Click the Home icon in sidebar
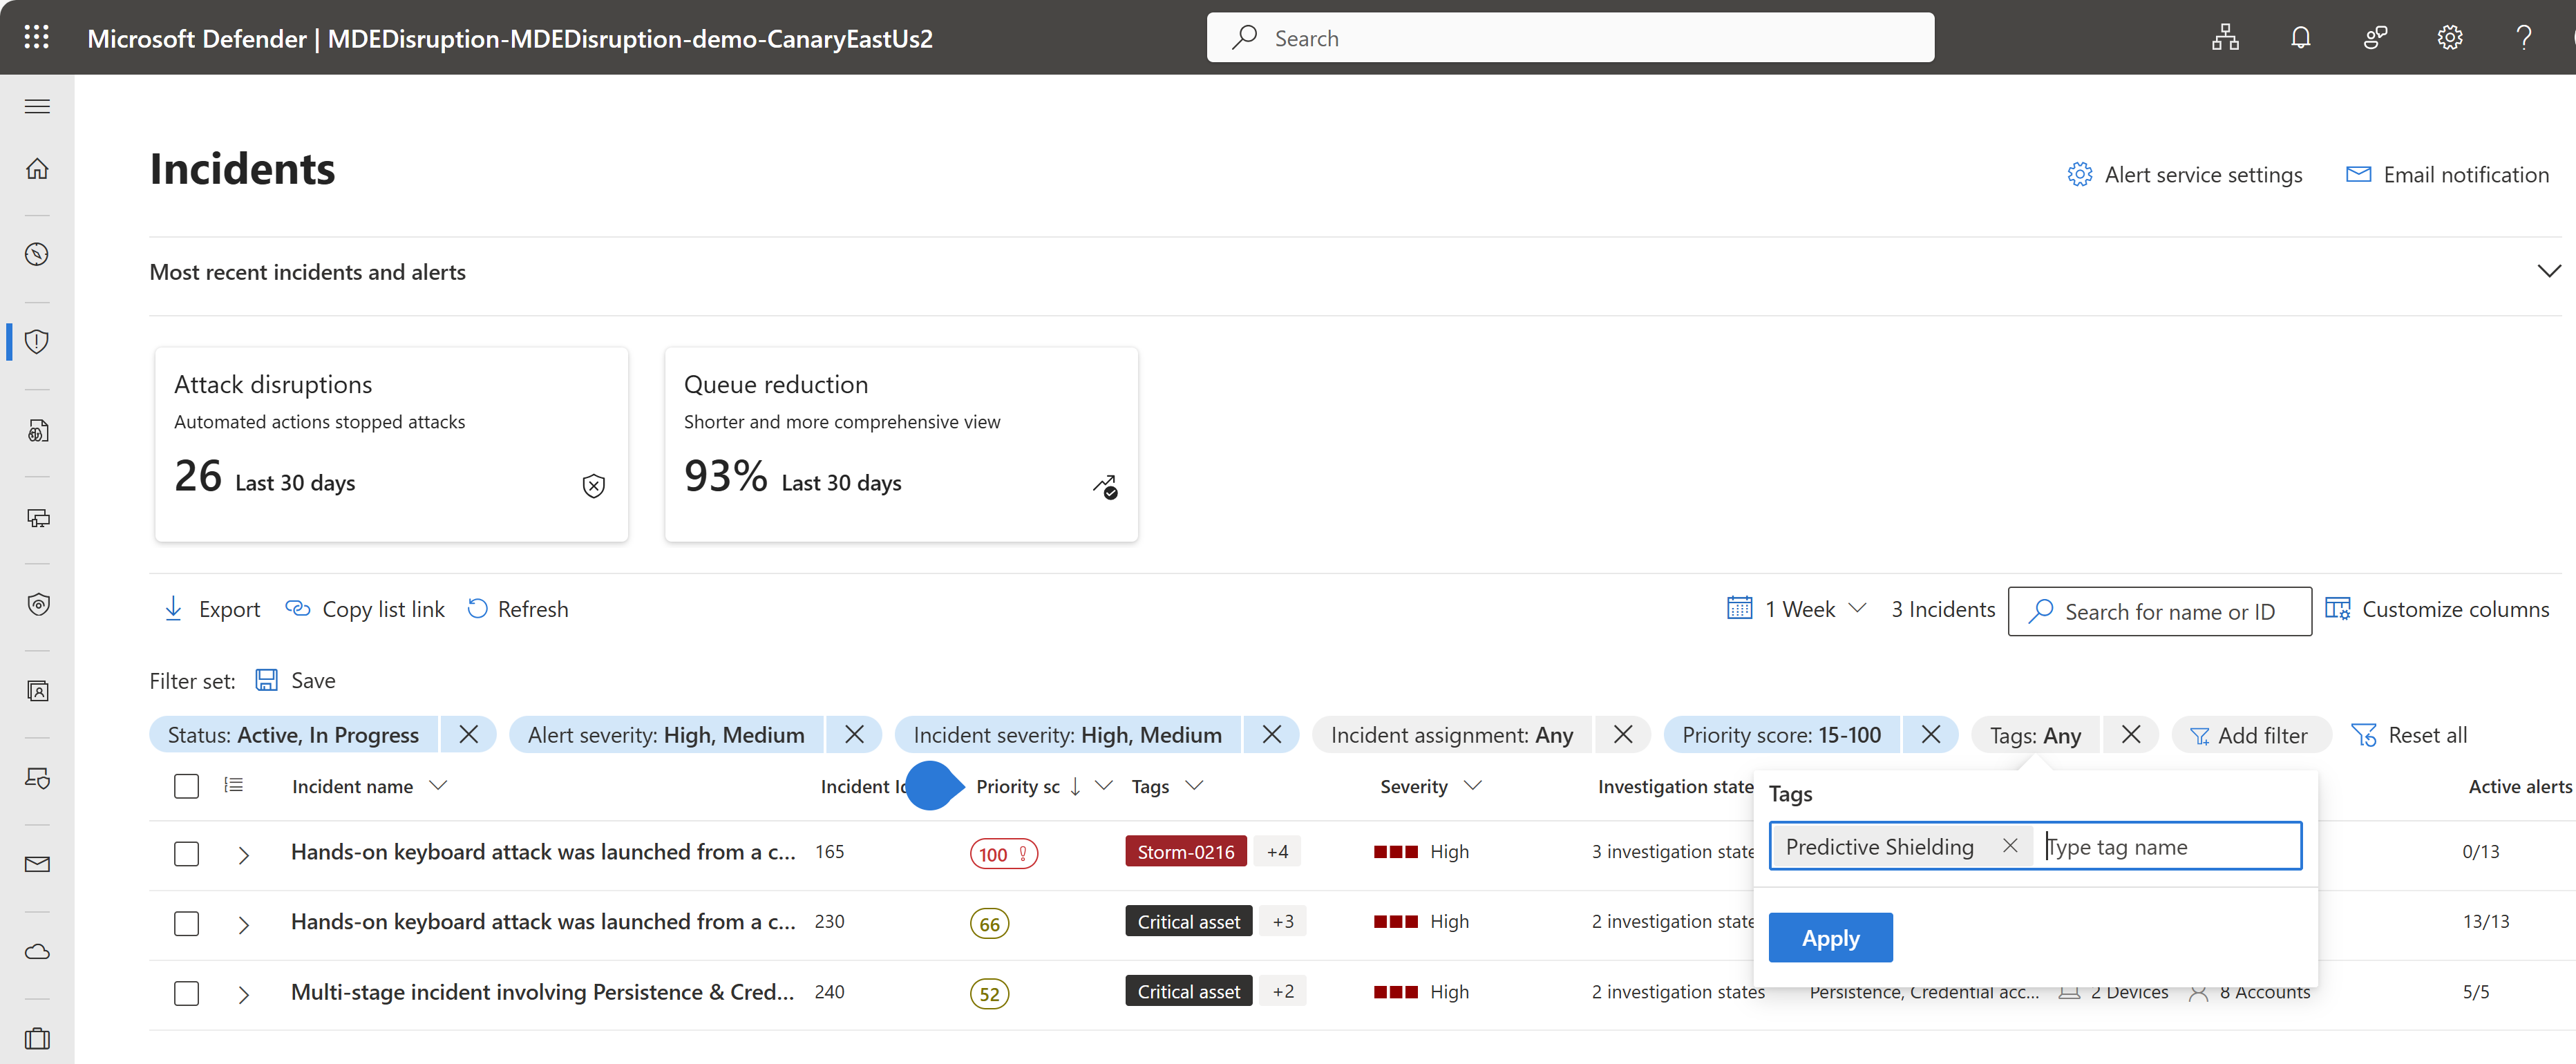Screen dimensions: 2576x1064 pos(37,169)
